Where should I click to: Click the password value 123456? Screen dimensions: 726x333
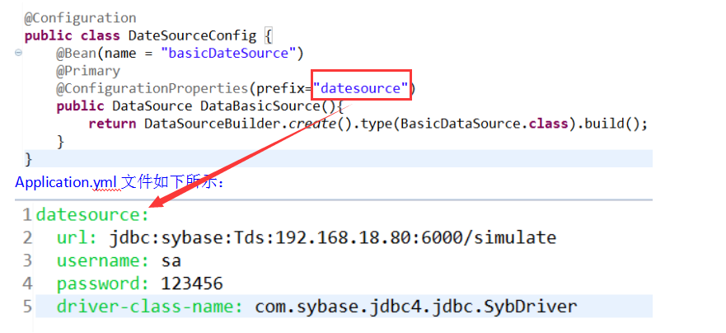tap(192, 284)
